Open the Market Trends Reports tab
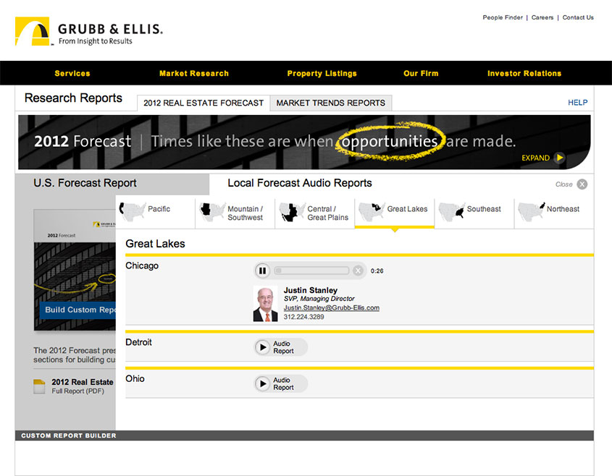Image resolution: width=612 pixels, height=476 pixels. pos(330,103)
